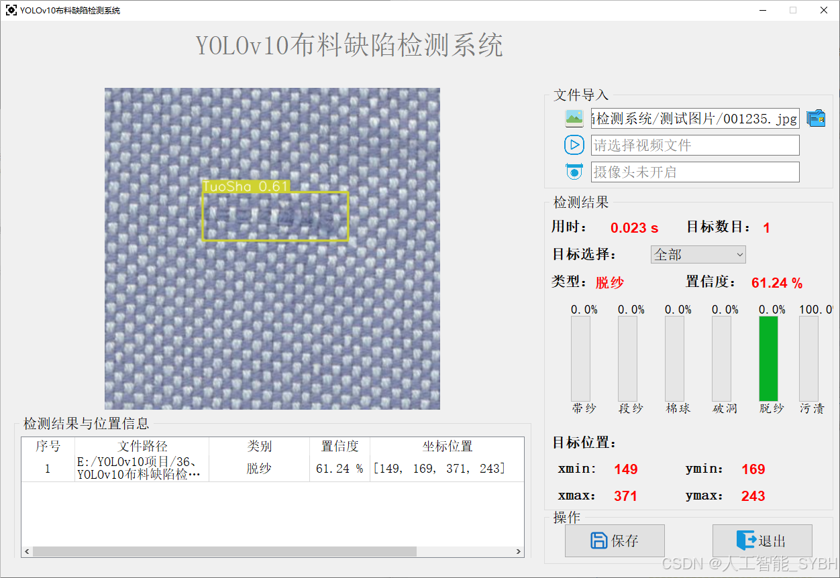This screenshot has height=578, width=840.
Task: Click the 文件路径 column header
Action: coord(142,447)
